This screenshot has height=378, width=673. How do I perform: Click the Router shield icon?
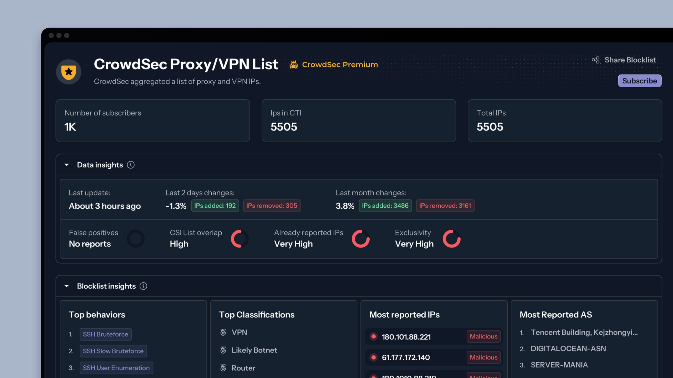coord(224,368)
